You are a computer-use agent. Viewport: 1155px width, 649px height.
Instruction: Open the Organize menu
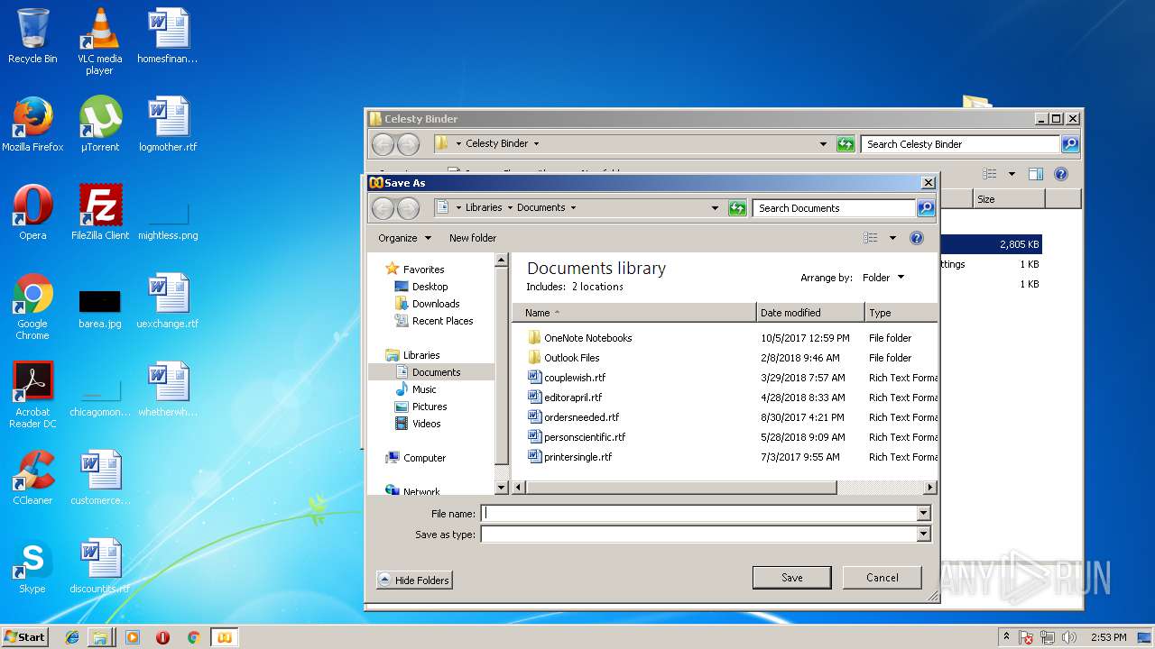click(x=404, y=238)
